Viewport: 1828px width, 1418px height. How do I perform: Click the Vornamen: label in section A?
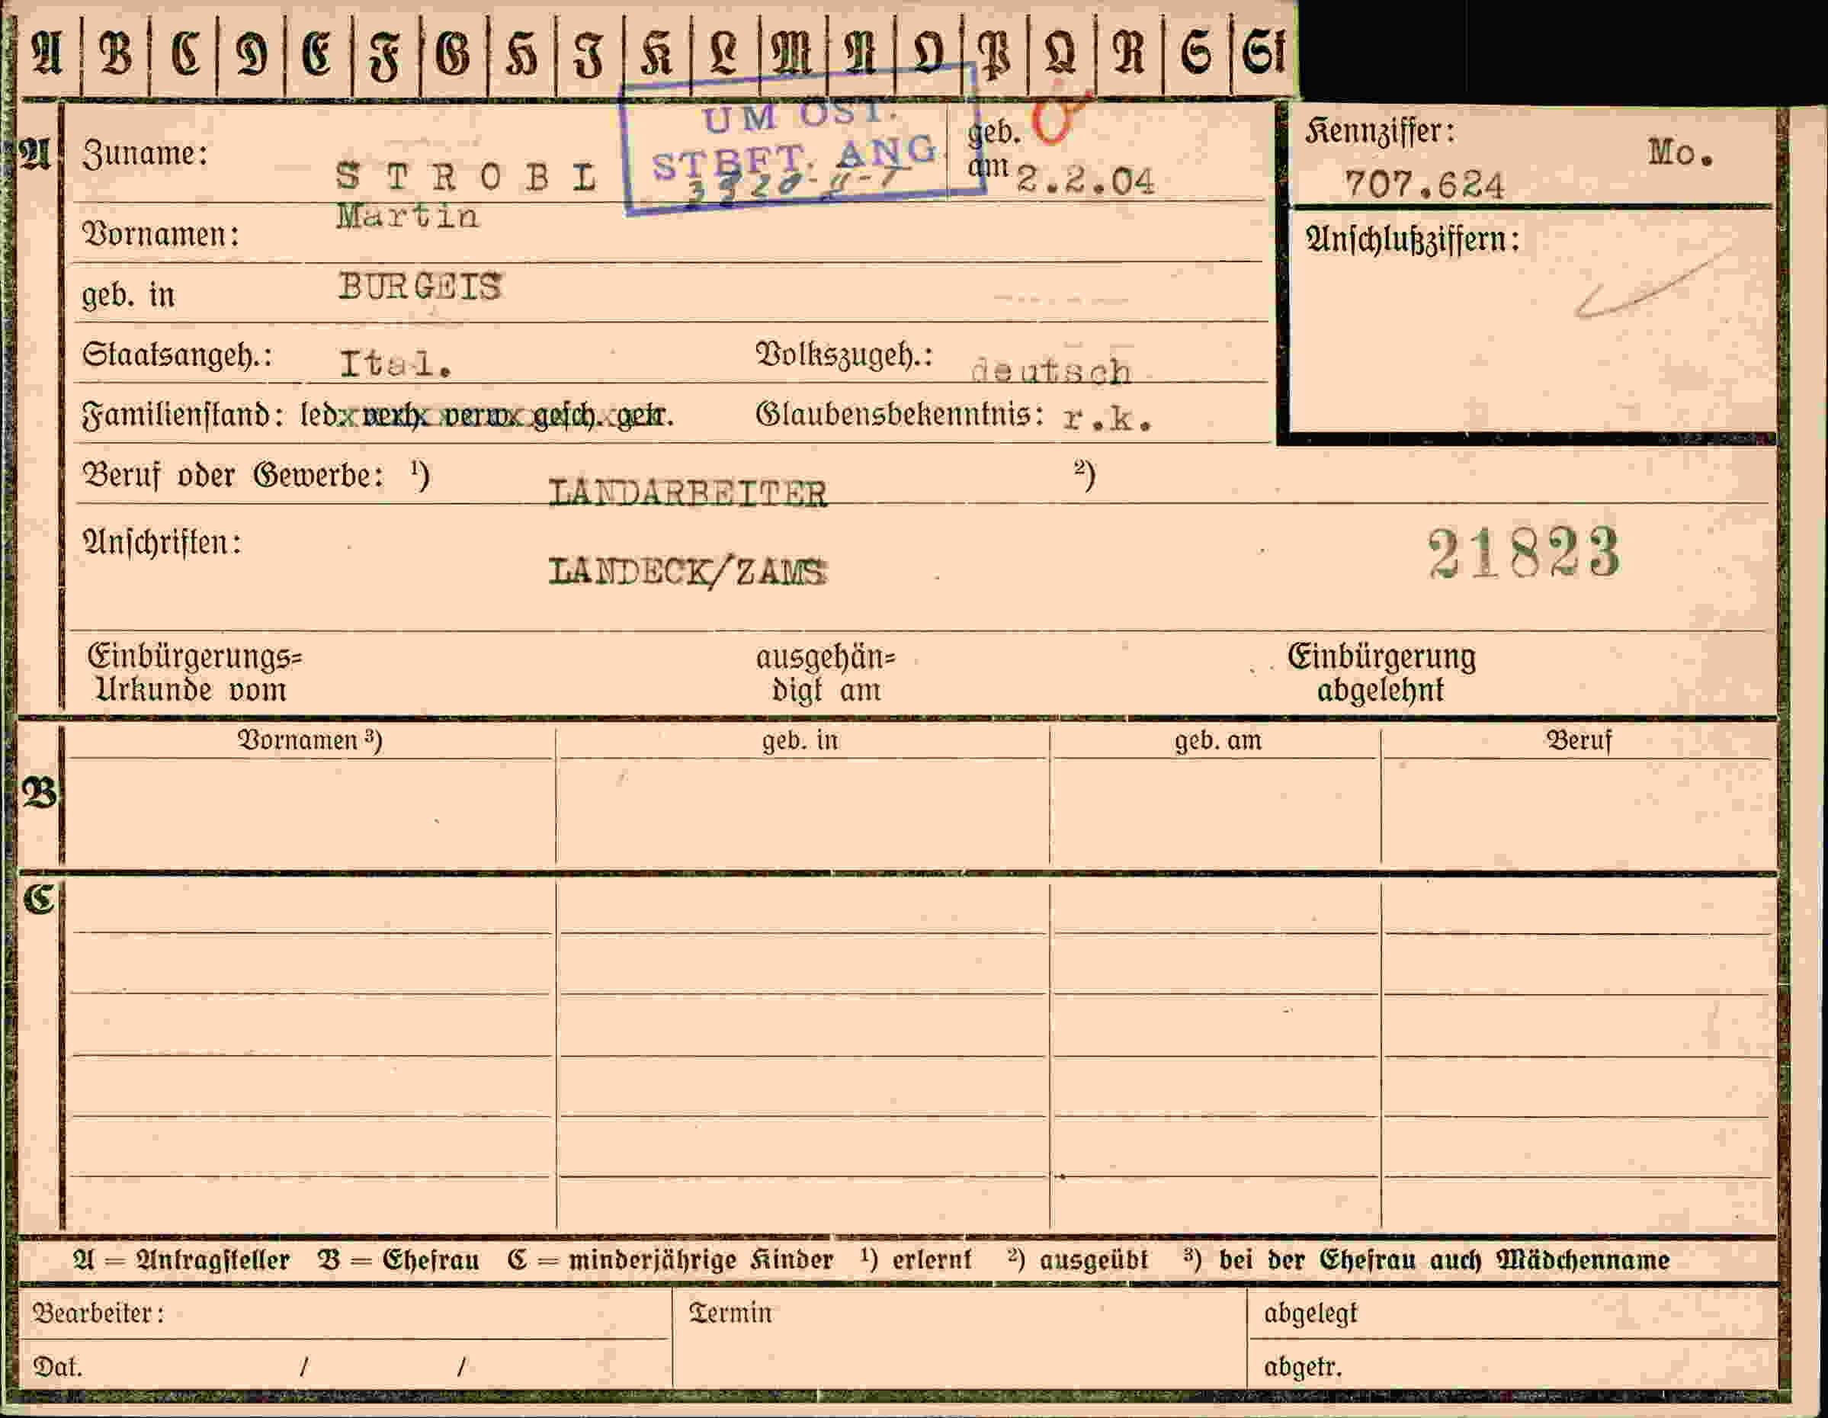click(161, 234)
